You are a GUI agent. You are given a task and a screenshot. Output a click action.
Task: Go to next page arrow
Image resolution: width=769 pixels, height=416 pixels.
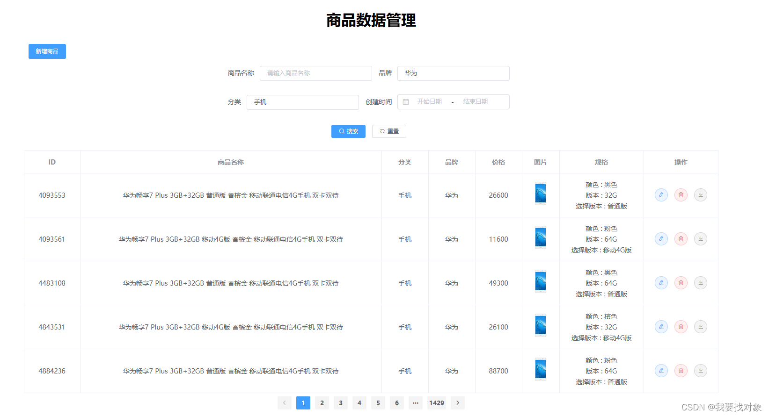[458, 403]
